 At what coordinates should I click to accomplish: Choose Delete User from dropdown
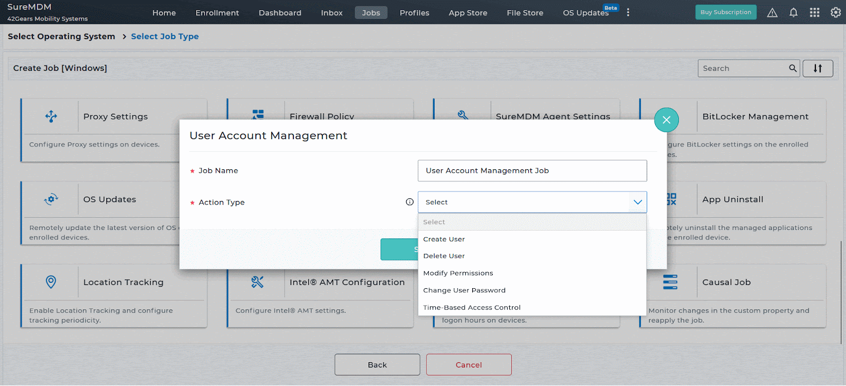[532, 256]
